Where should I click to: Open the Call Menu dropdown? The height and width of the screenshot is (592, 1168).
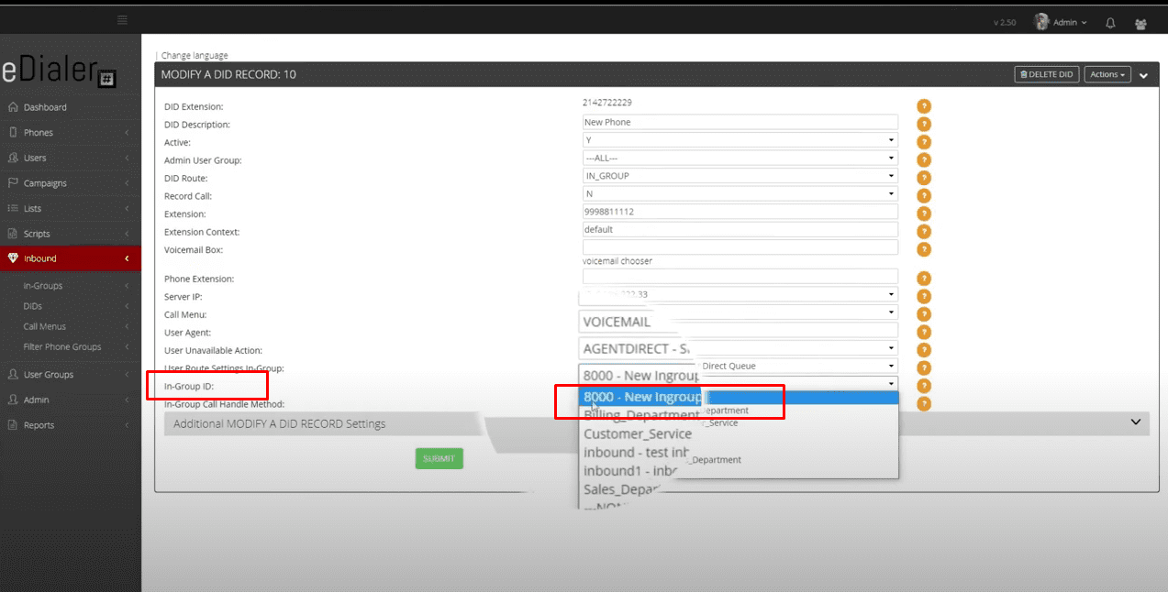tap(740, 312)
